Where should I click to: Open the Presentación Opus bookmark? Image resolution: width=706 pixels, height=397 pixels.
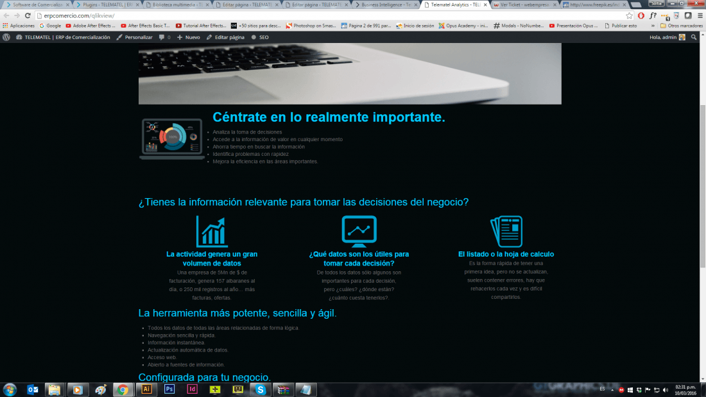[574, 26]
